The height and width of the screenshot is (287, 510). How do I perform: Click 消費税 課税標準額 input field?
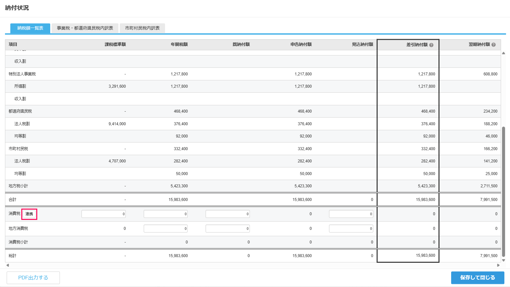(x=103, y=214)
